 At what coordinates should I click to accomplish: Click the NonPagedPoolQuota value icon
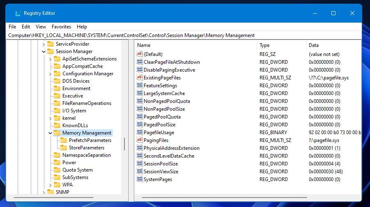click(x=140, y=101)
